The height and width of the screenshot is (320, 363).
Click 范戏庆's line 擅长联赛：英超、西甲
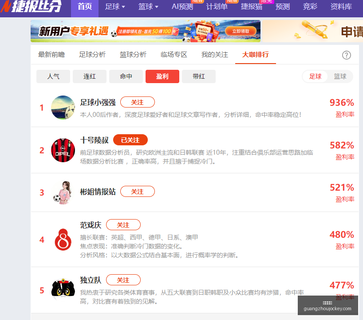point(139,237)
